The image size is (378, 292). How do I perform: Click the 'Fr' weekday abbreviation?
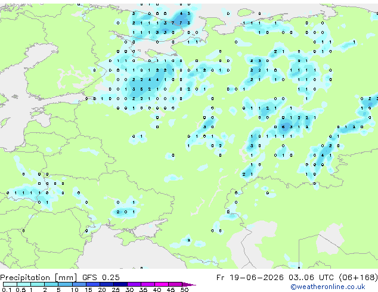(221, 278)
